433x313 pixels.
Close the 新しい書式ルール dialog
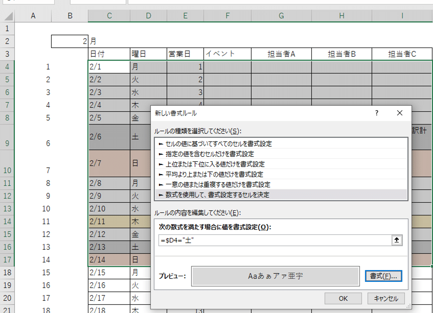click(x=400, y=113)
